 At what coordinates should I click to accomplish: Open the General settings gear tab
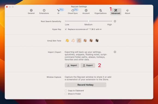tap(31, 12)
